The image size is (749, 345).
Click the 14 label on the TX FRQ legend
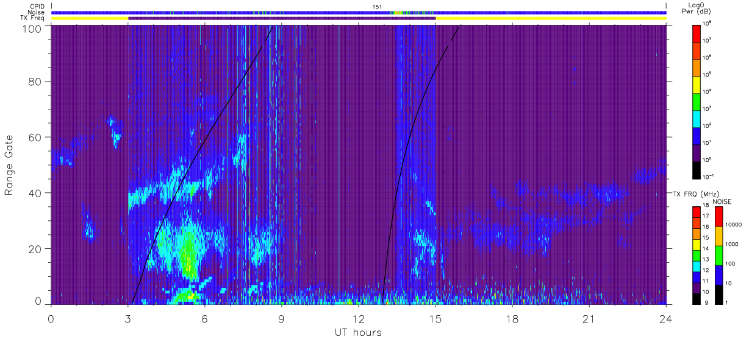tap(706, 248)
